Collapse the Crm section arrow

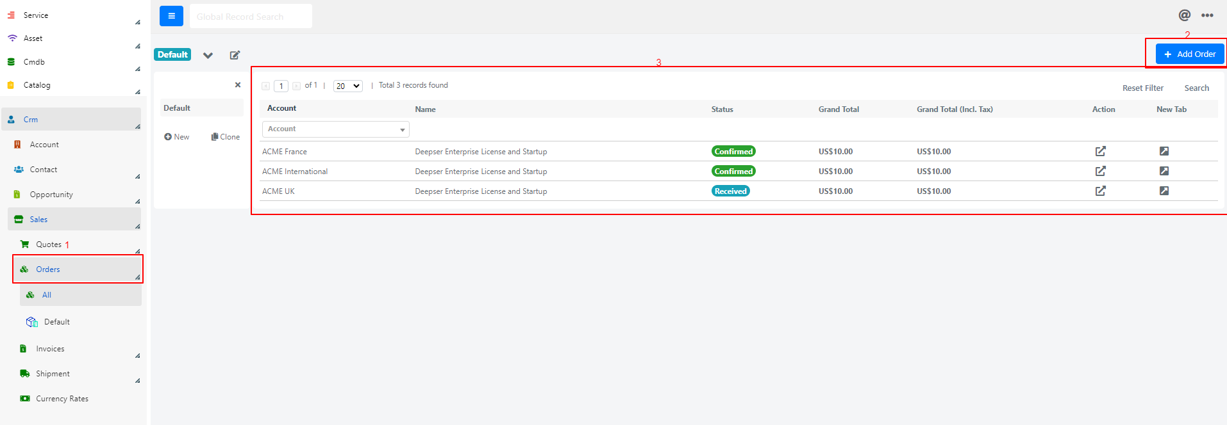[137, 127]
